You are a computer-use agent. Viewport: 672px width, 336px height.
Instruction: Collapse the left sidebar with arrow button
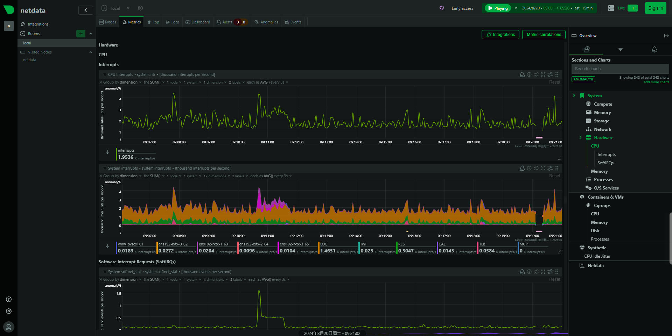tap(85, 10)
